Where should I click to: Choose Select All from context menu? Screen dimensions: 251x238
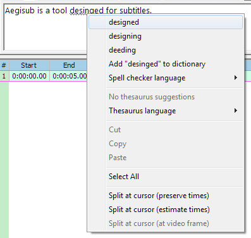point(166,177)
